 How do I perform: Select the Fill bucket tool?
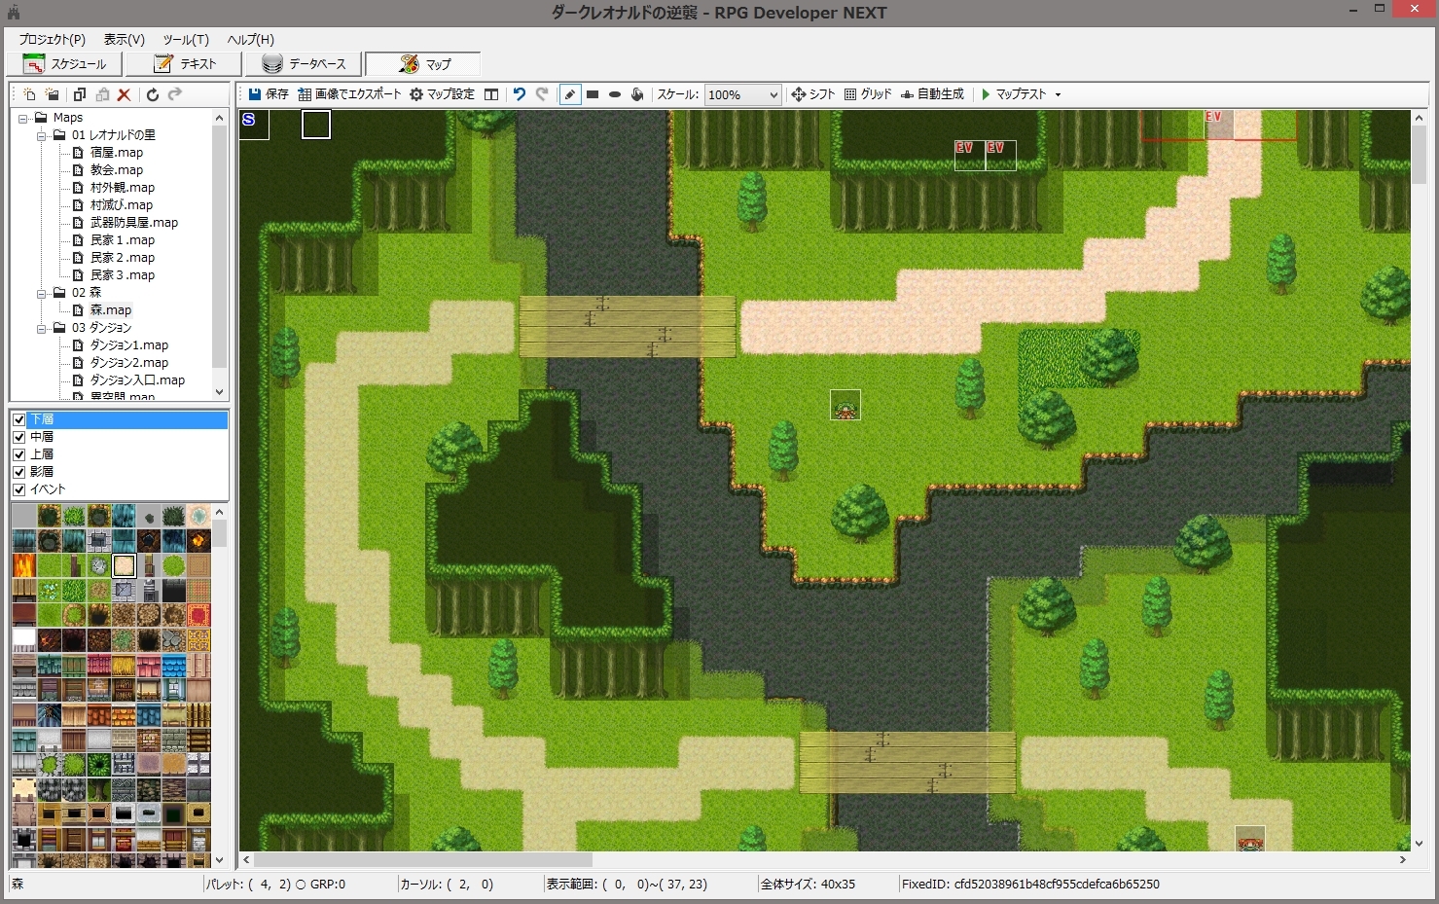click(x=636, y=94)
